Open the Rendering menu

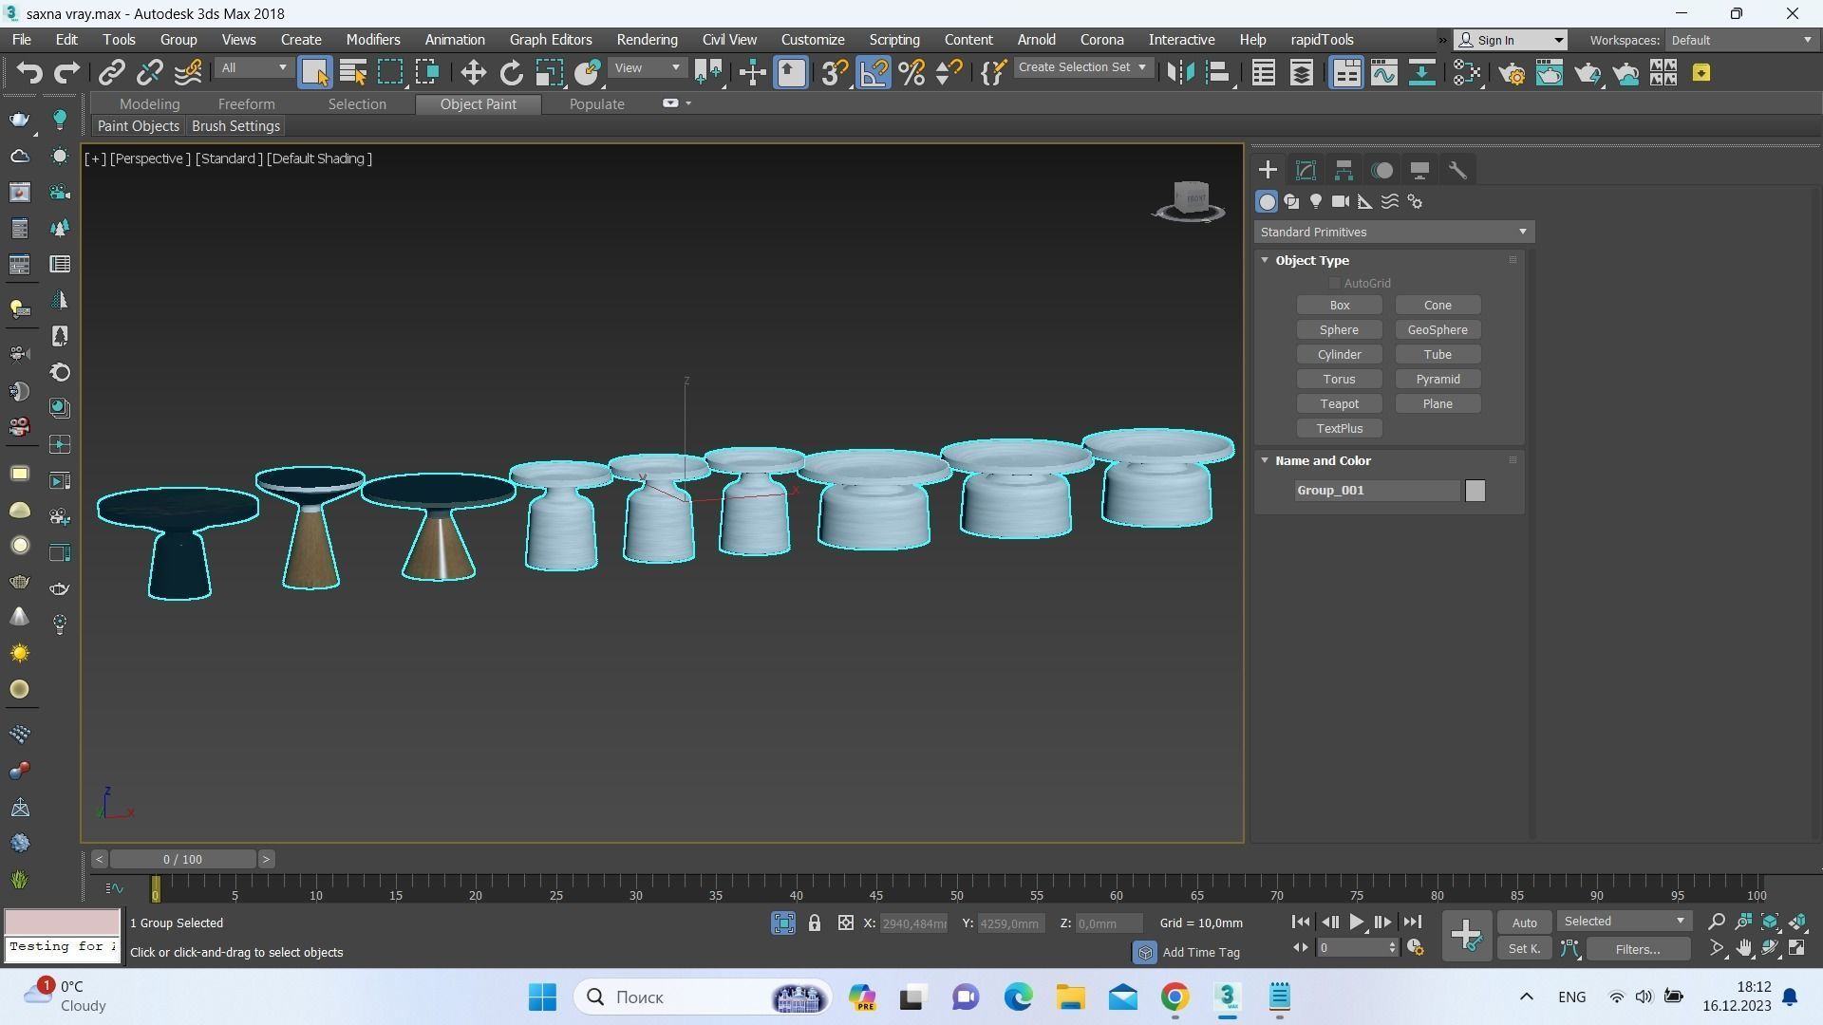pos(647,40)
